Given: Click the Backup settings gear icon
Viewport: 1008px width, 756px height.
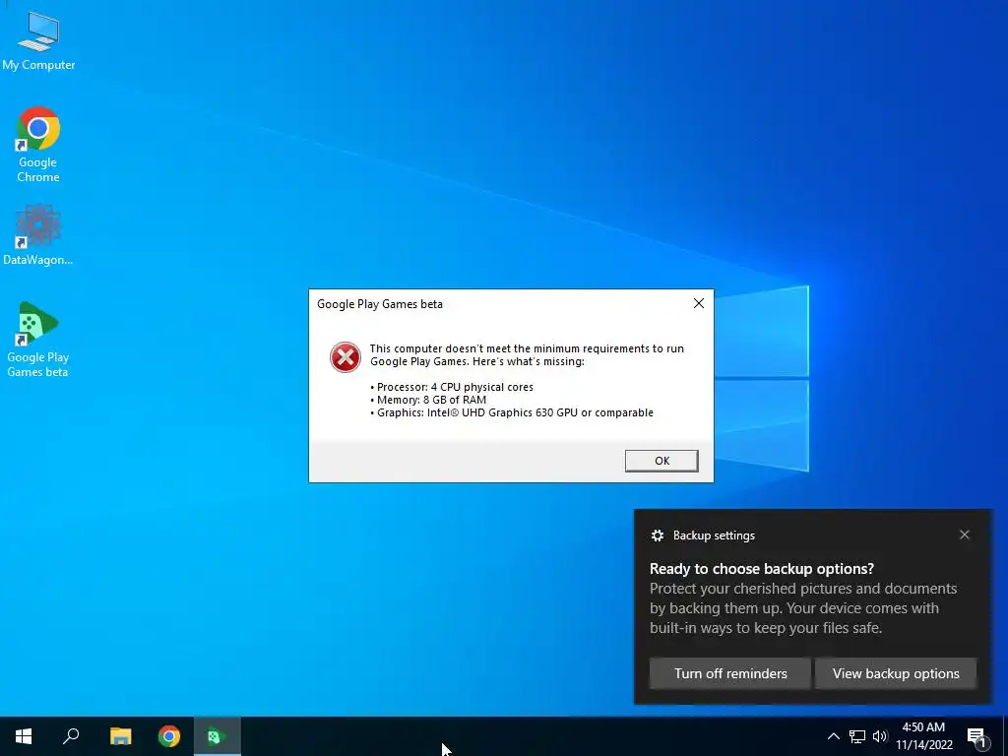Looking at the screenshot, I should [x=657, y=535].
